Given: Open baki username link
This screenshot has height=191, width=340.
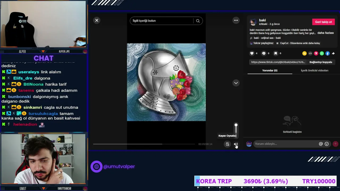Looking at the screenshot, I should click(x=262, y=20).
